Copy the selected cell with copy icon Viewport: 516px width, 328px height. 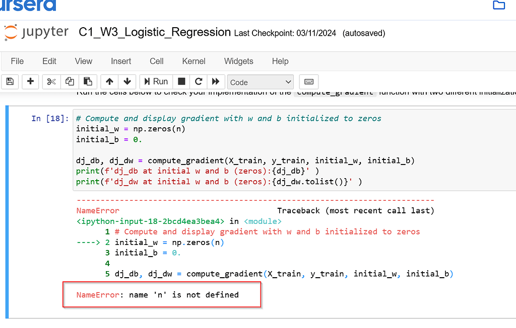(x=69, y=81)
